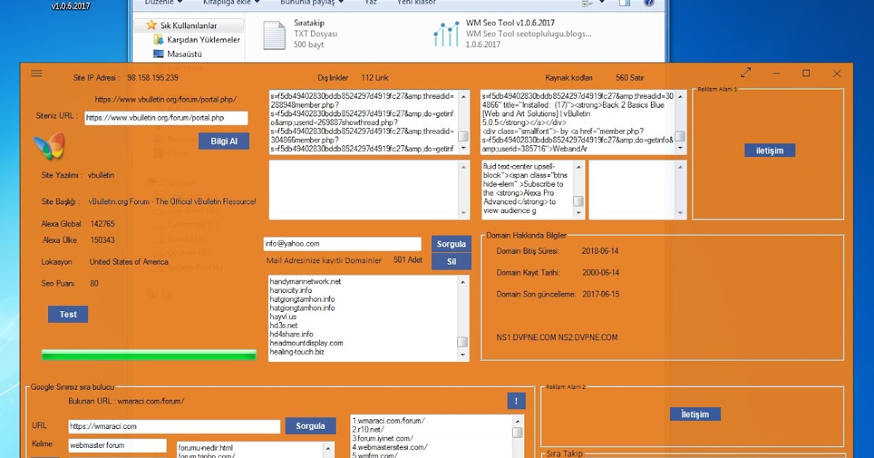Select headmountdisplay.com in domain list
Screen dimensions: 874x458
coord(306,343)
